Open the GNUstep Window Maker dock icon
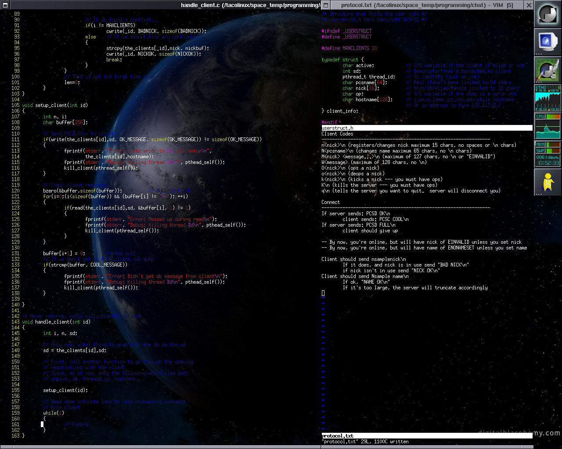Screen dimensions: 562x449 coord(548,14)
